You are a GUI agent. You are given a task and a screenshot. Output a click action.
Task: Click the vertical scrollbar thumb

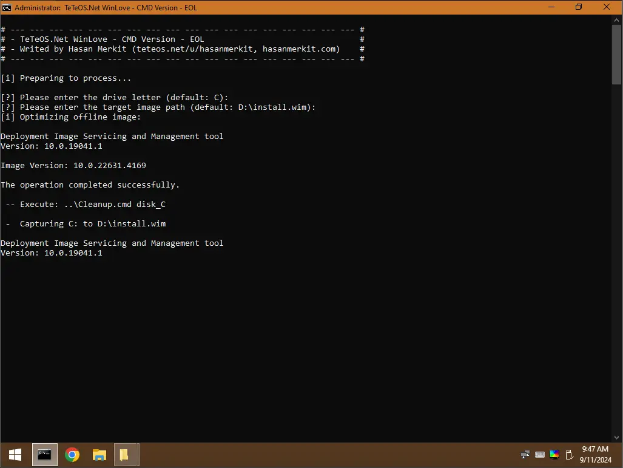(x=617, y=55)
